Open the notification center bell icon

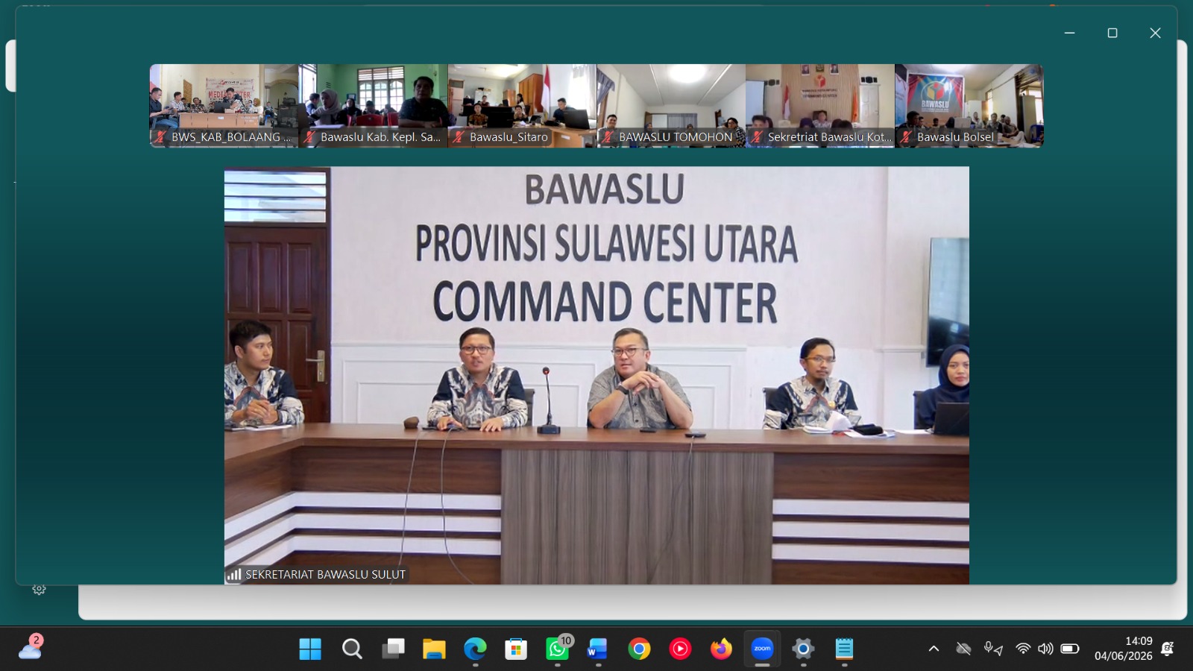[1168, 649]
